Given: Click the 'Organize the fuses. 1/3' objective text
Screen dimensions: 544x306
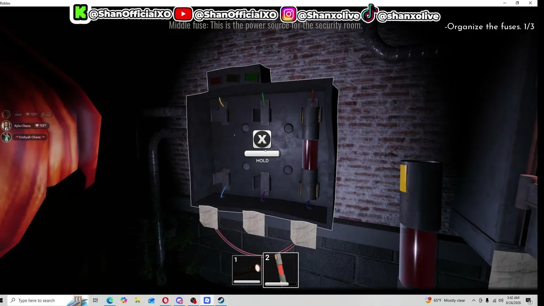Looking at the screenshot, I should pos(490,27).
